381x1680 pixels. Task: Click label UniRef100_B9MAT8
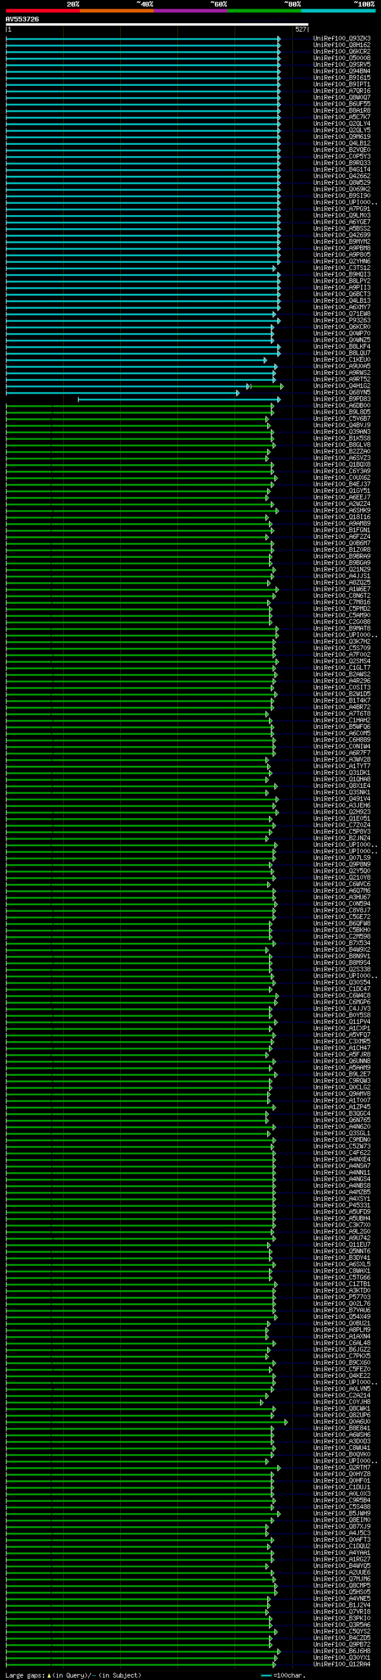[x=342, y=628]
